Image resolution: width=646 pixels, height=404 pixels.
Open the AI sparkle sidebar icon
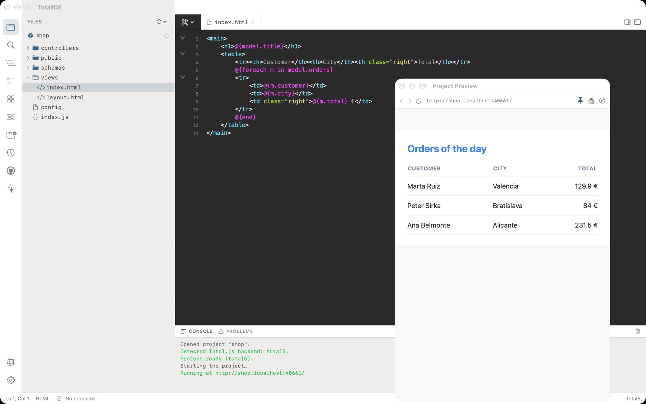point(11,189)
